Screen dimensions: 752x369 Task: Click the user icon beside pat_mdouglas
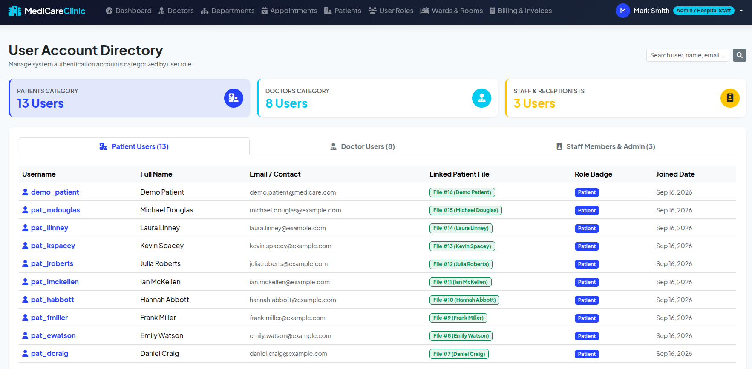tap(25, 210)
